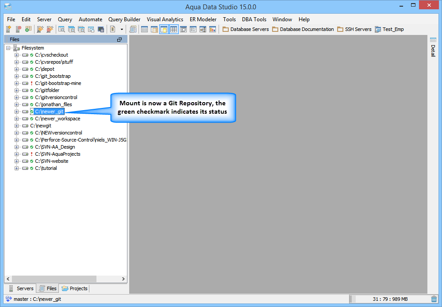
Task: Expand the C:\tutorial mount
Action: [x=17, y=168]
